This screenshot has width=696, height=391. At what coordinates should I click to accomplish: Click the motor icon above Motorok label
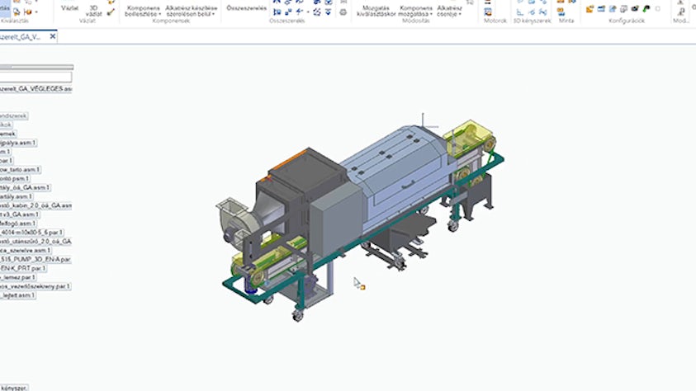pyautogui.click(x=488, y=11)
